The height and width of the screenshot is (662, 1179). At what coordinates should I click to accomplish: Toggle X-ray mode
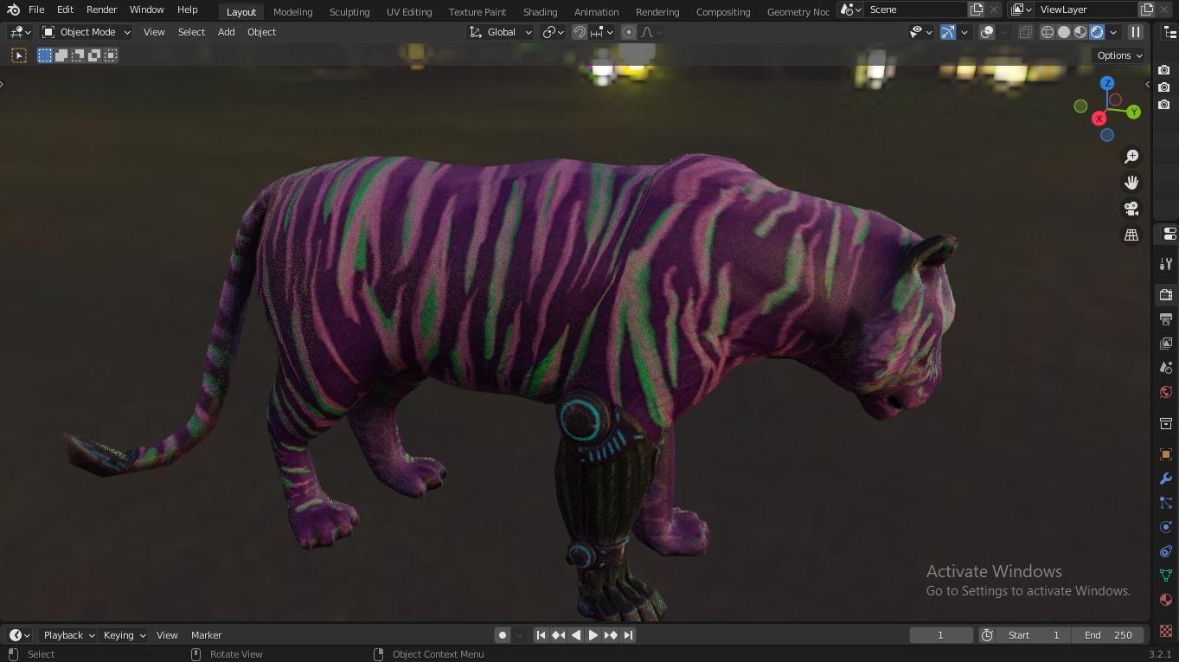(x=1025, y=32)
